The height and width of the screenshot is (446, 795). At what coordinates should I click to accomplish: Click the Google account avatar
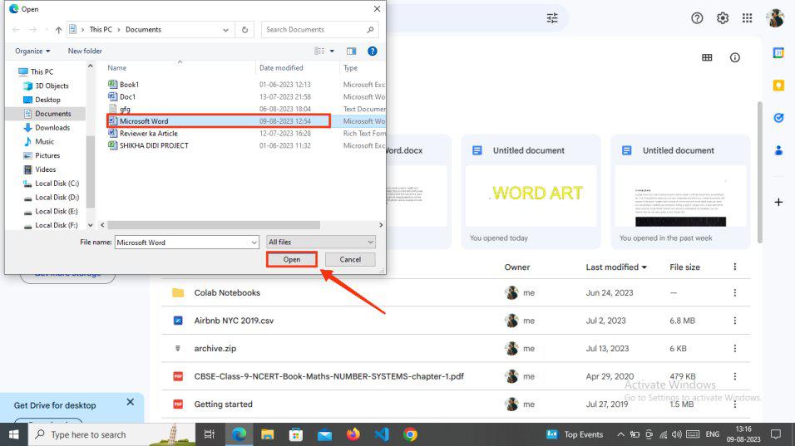(775, 18)
